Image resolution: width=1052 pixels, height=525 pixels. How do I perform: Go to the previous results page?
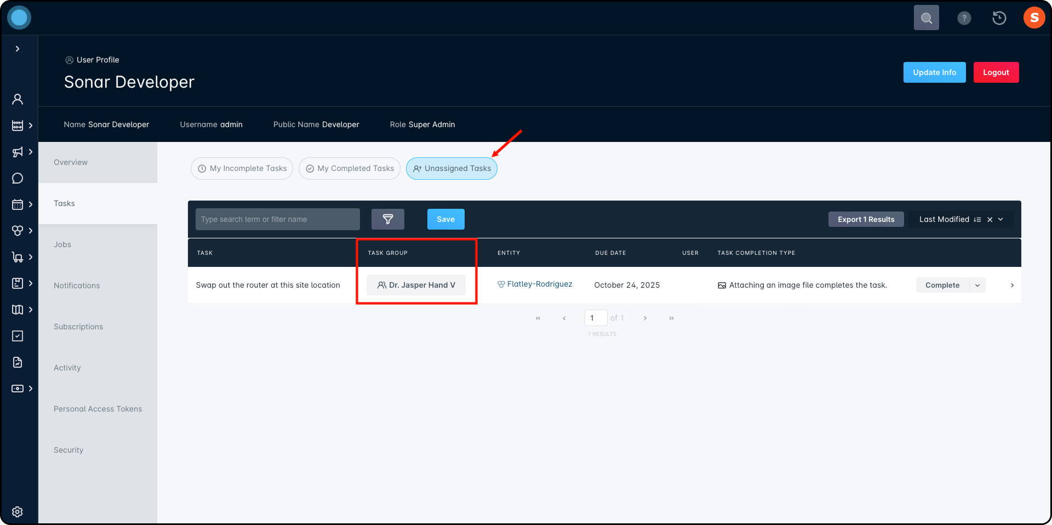tap(564, 318)
